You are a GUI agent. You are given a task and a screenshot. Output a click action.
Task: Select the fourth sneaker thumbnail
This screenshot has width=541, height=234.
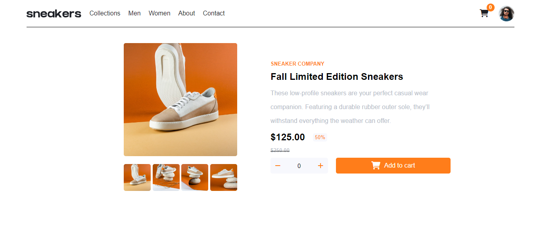point(224,177)
